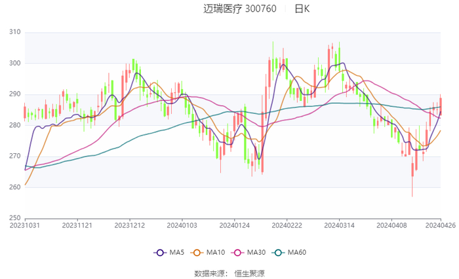
Task: Select the 20231212 date axis label
Action: coord(129,225)
